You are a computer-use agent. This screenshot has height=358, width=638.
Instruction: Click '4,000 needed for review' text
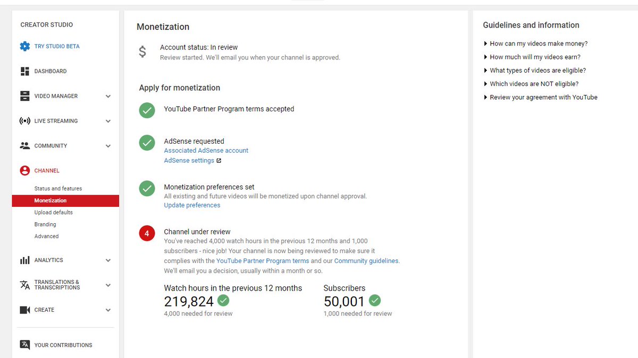[x=198, y=313]
